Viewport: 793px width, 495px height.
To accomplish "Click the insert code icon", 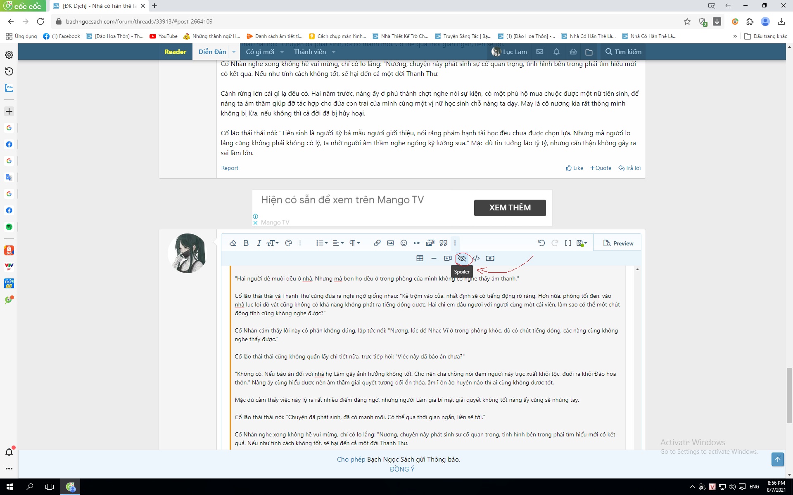I will 476,258.
